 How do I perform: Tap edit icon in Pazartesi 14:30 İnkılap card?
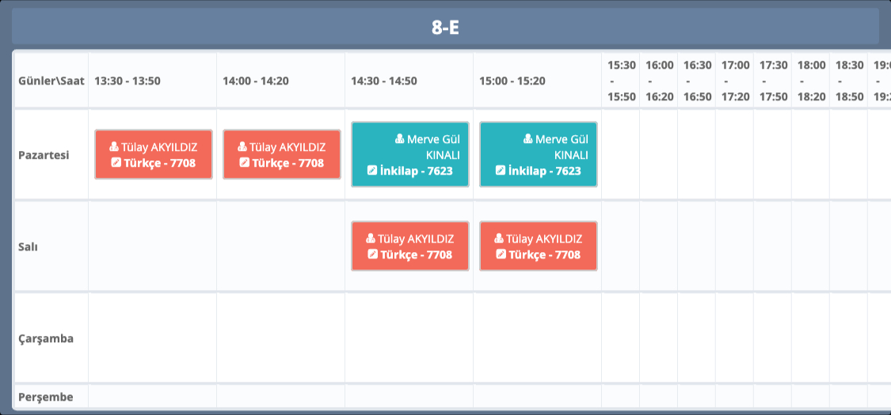coord(372,170)
